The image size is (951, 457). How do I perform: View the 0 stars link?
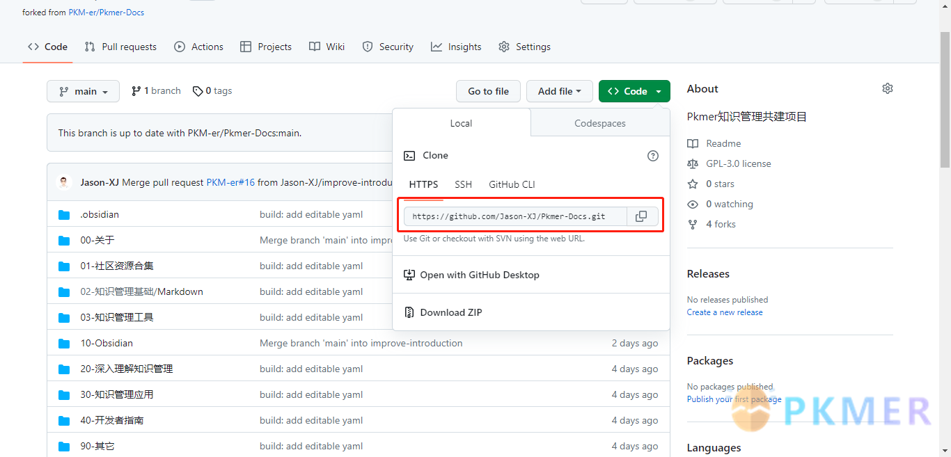pos(711,184)
